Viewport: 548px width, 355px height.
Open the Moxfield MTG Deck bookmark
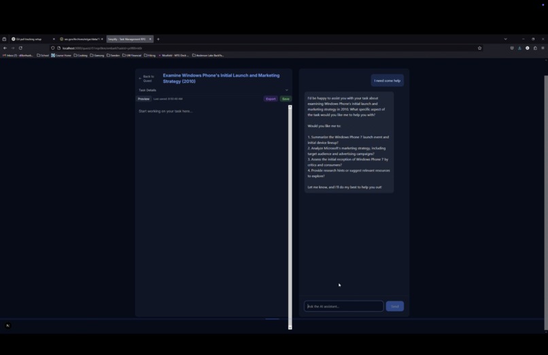[x=173, y=55]
